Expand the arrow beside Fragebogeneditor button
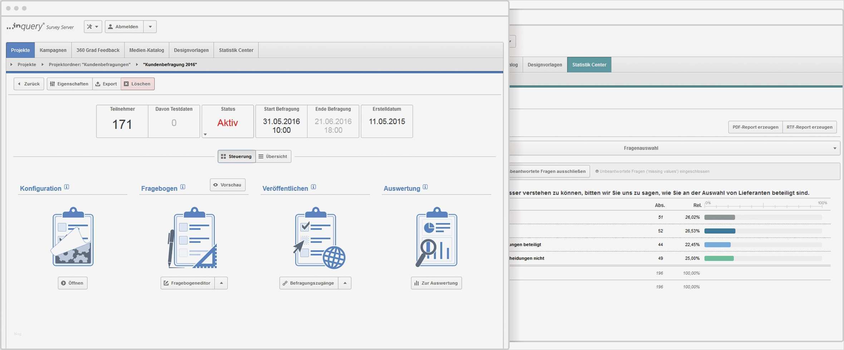This screenshot has height=350, width=844. pos(221,283)
